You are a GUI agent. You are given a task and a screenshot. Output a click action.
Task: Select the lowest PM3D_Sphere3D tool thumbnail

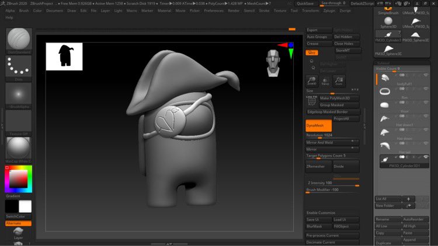click(388, 50)
